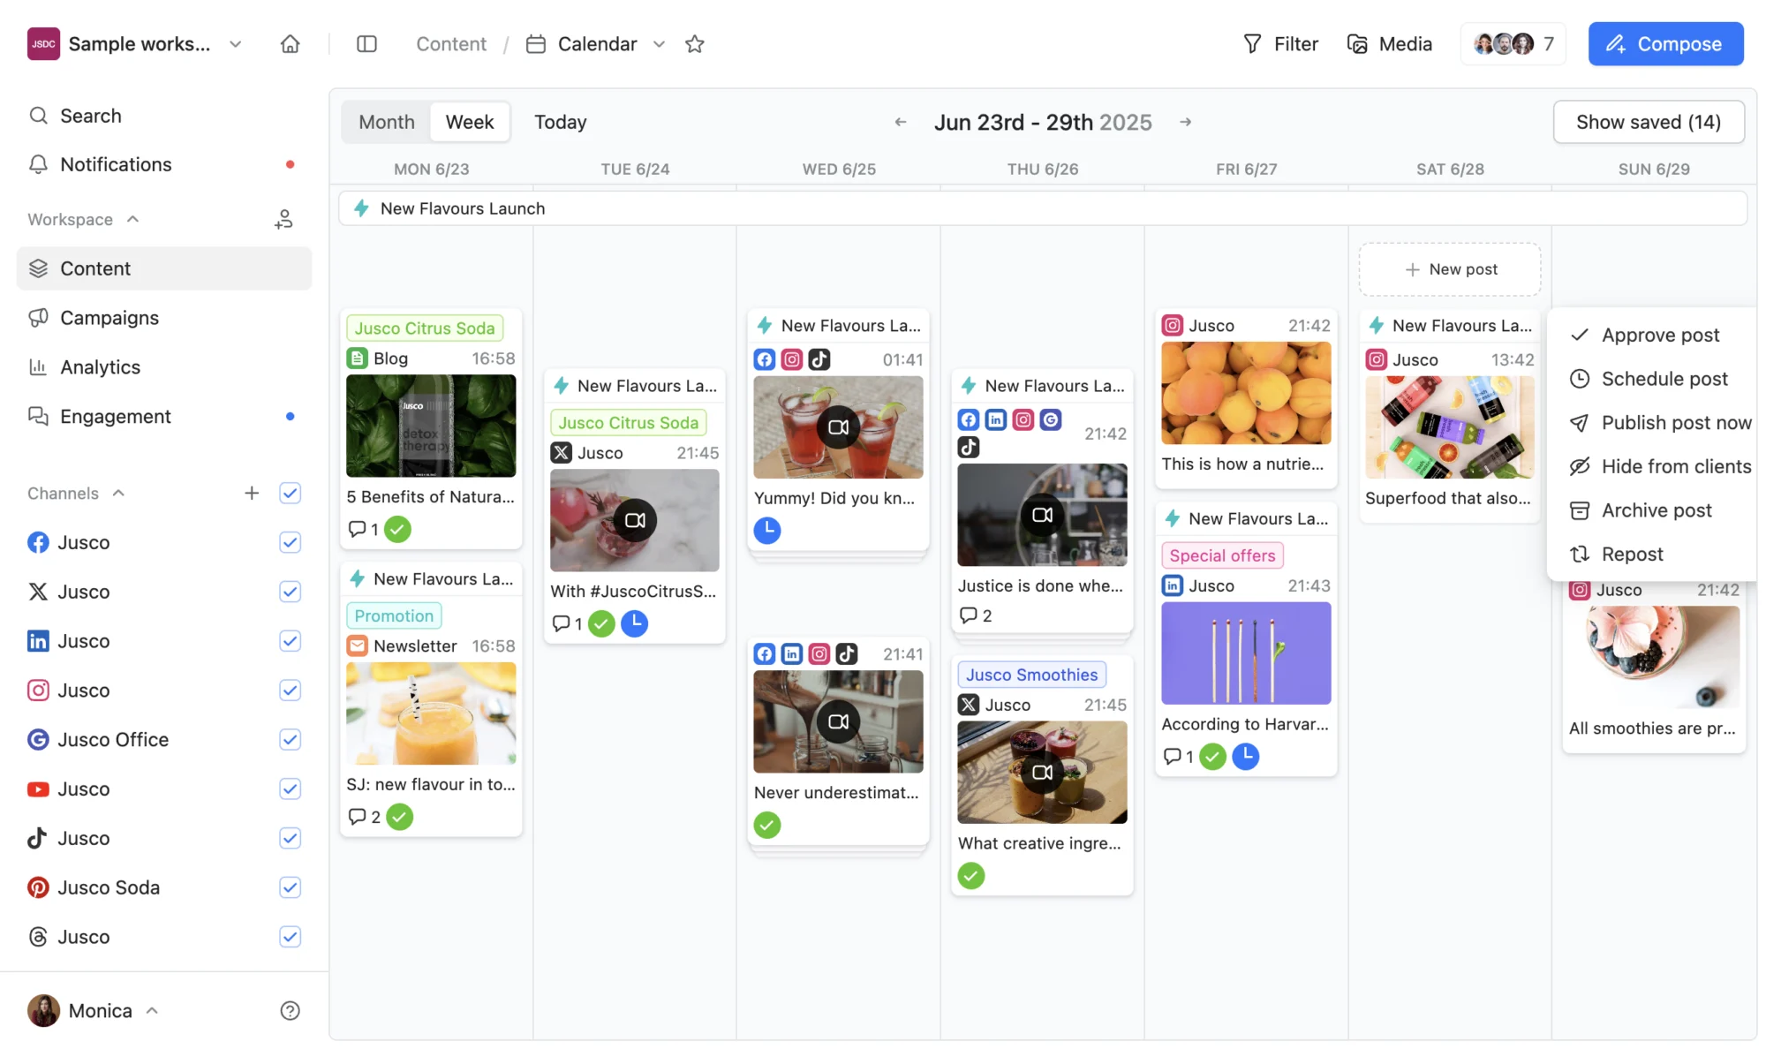Select the Threads Jusco channel
Viewport: 1766px width, 1049px height.
click(x=69, y=938)
